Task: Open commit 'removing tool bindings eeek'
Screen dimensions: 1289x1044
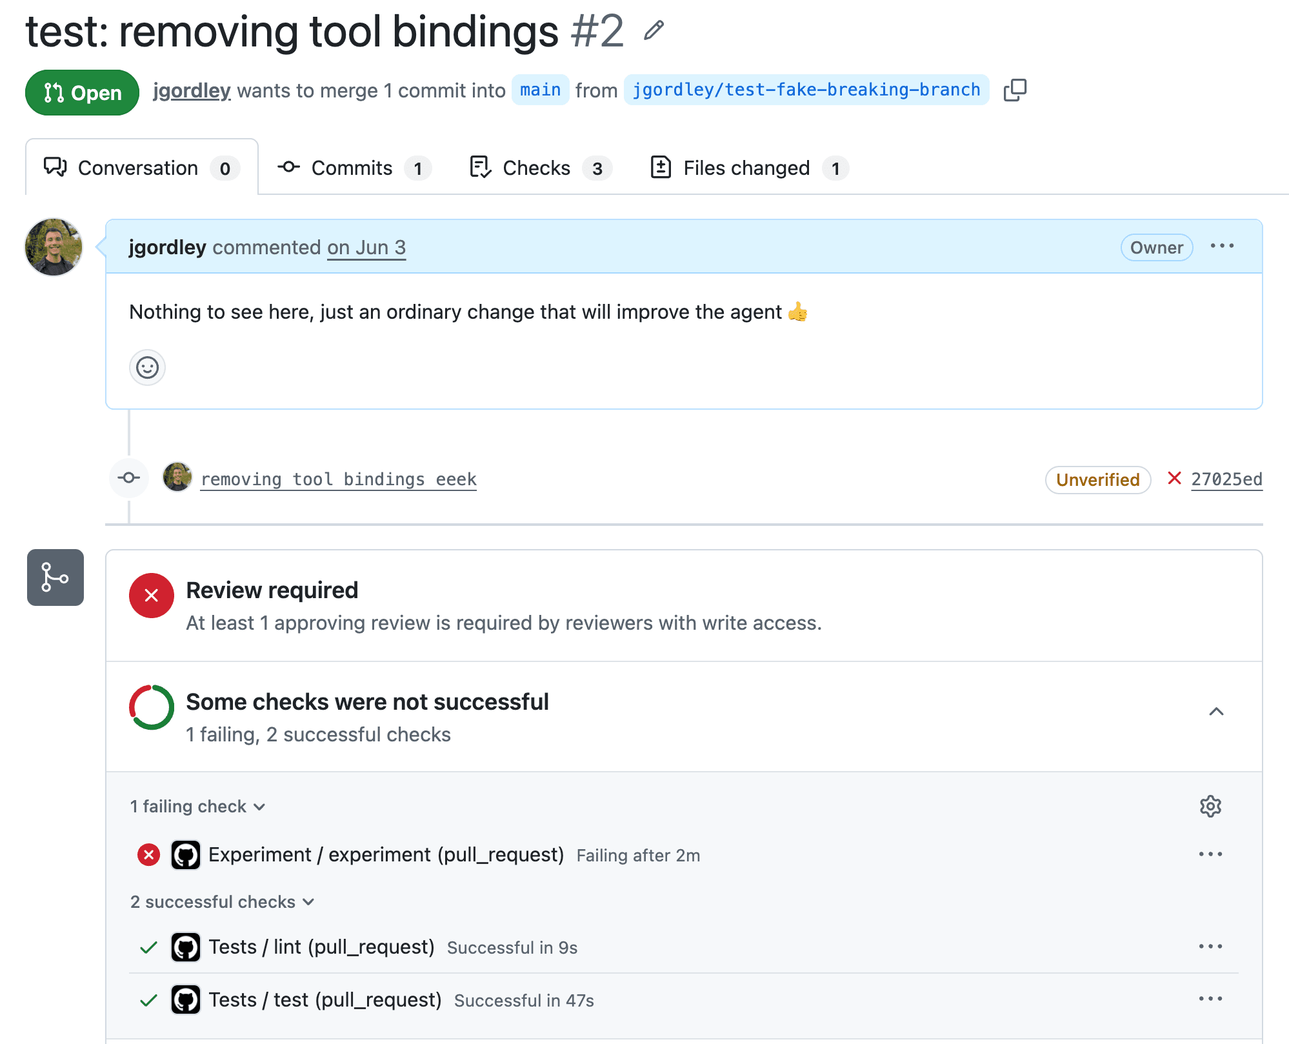Action: [339, 479]
